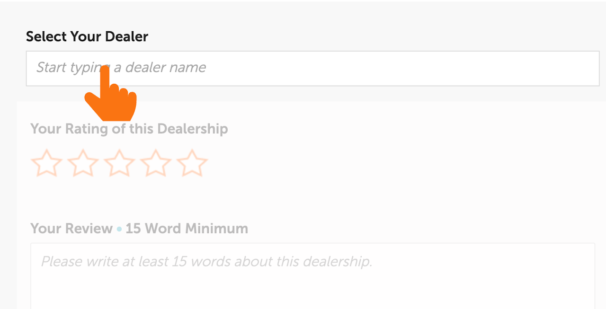The height and width of the screenshot is (309, 606).
Task: Select the middle star of the rating row
Action: pyautogui.click(x=119, y=163)
